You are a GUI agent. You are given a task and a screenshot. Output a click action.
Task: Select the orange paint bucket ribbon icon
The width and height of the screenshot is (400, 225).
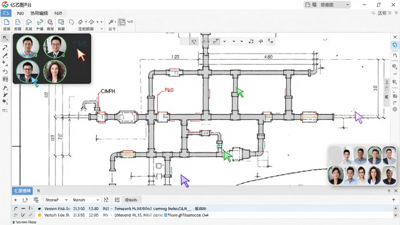(91, 22)
